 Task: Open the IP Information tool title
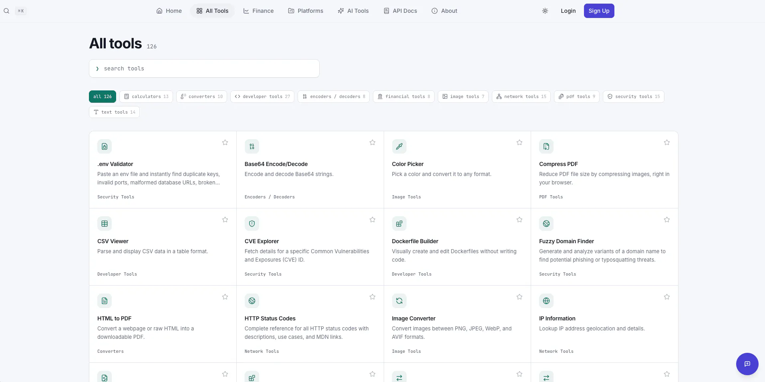coord(557,318)
